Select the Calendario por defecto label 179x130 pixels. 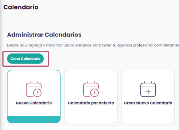pyautogui.click(x=91, y=103)
